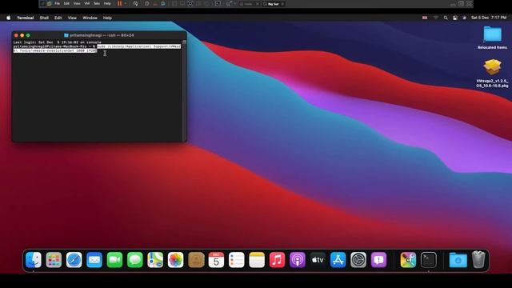This screenshot has width=512, height=288.
Task: Click the highlighted sudo command text
Action: 97,49
